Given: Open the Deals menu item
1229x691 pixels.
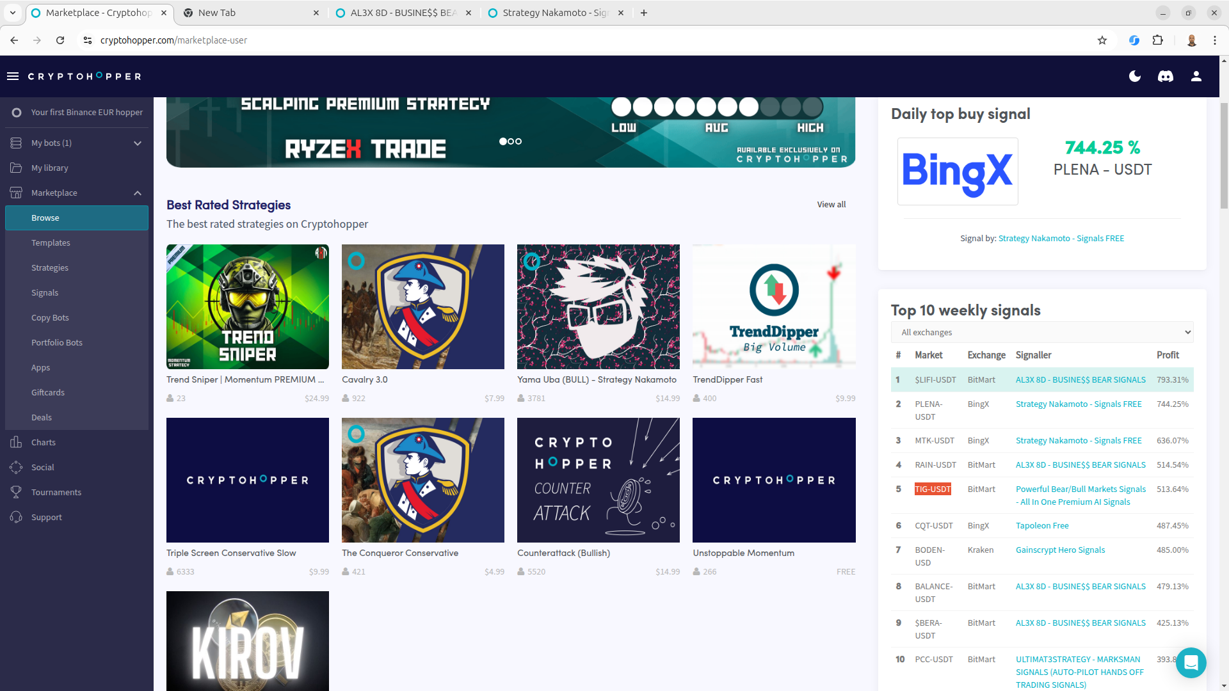Looking at the screenshot, I should (77, 417).
